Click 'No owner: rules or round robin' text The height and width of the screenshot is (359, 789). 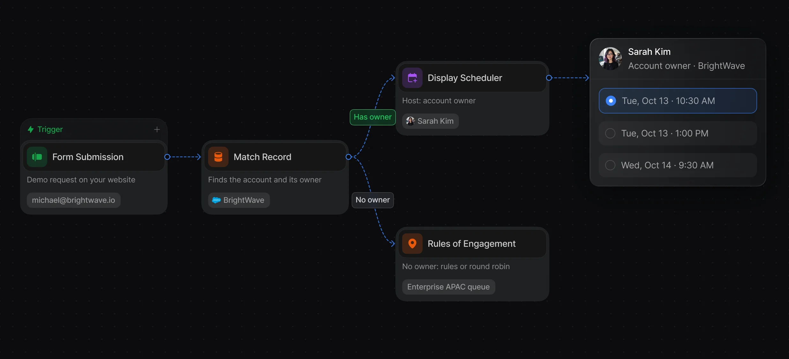456,267
